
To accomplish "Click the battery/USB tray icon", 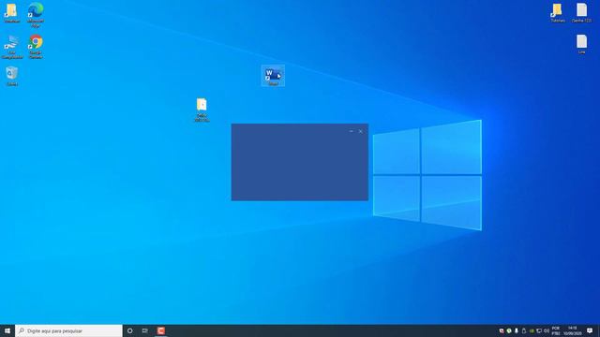I will click(524, 330).
